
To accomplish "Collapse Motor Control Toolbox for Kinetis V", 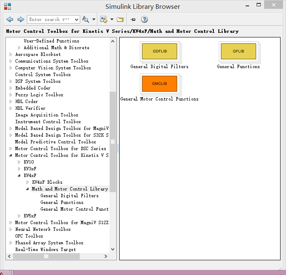I will click(x=10, y=156).
